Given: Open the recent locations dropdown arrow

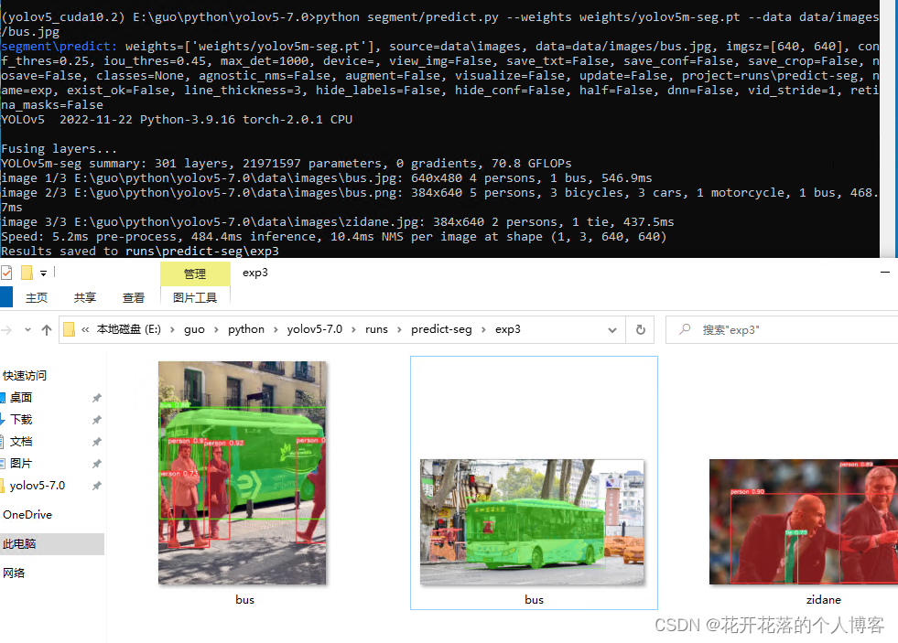Looking at the screenshot, I should pos(27,330).
